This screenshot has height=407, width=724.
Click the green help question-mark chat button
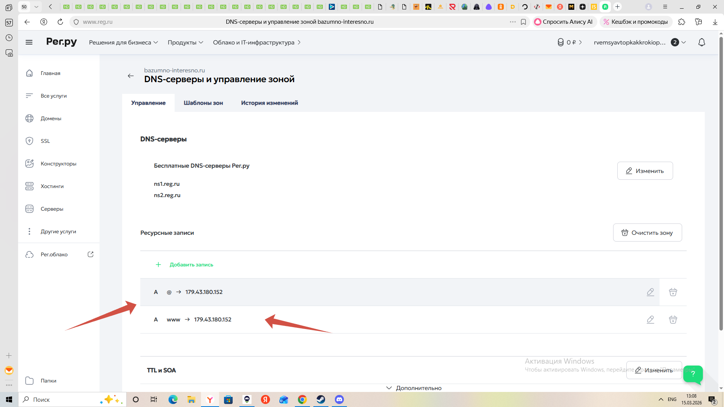pos(693,374)
